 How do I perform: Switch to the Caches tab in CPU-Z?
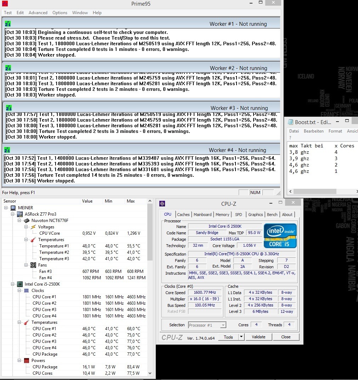183,215
